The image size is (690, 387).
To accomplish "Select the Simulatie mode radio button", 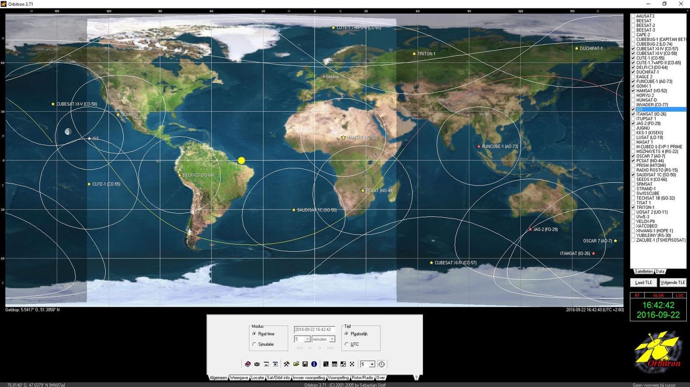I will pos(254,344).
